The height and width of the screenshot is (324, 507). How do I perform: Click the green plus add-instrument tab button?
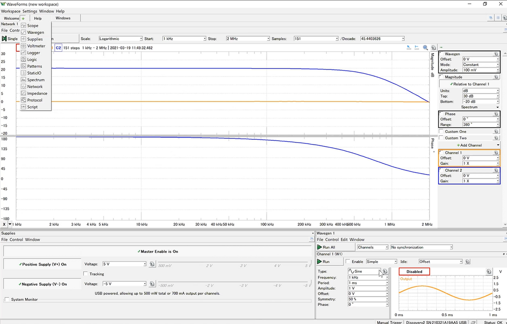click(23, 19)
